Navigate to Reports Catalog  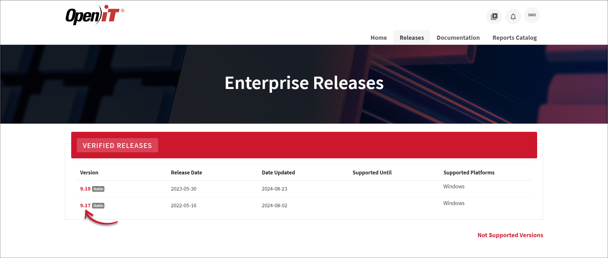[x=514, y=38]
